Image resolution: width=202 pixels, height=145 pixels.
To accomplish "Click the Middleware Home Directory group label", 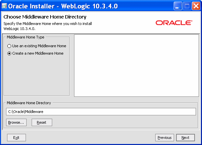I will coord(29,103).
